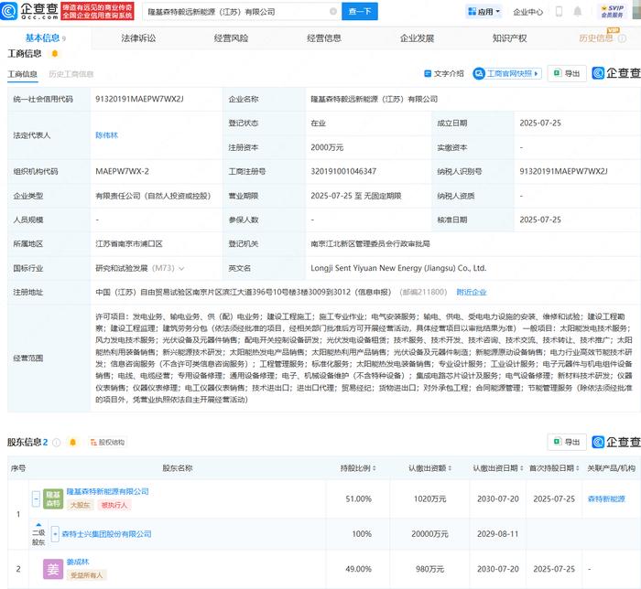Click the 受益所有人 tag
The height and width of the screenshot is (589, 641).
pyautogui.click(x=86, y=575)
